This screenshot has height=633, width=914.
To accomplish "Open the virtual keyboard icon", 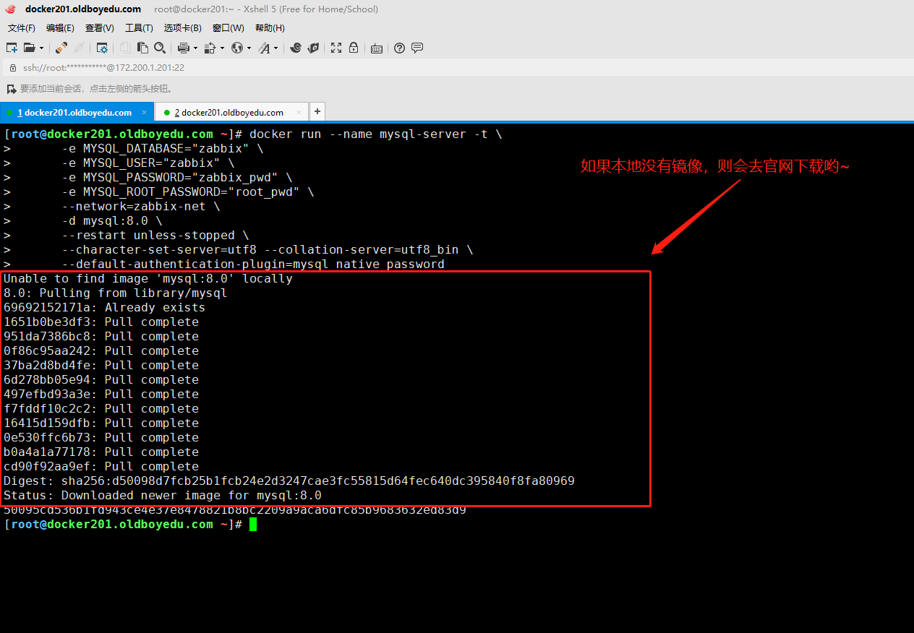I will pyautogui.click(x=376, y=48).
